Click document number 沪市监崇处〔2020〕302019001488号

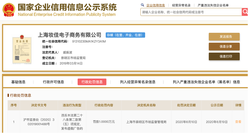coord(39,122)
